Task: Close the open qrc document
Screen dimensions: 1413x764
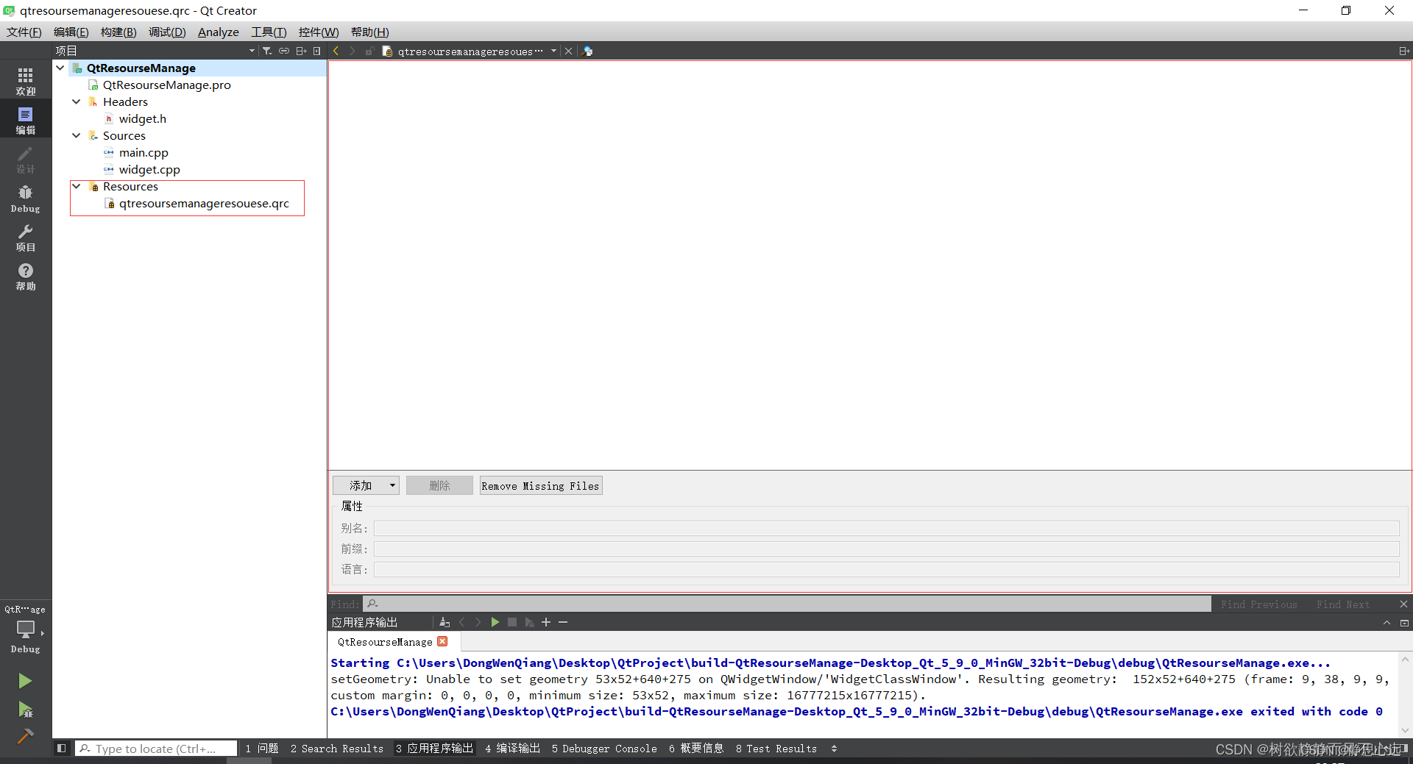Action: click(568, 51)
